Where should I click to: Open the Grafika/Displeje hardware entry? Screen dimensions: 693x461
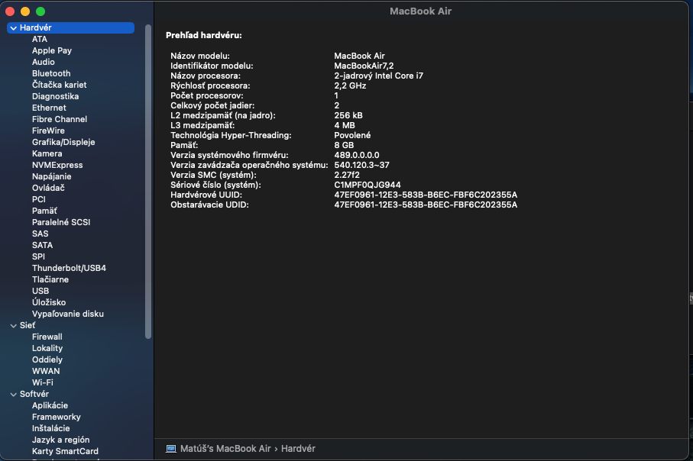tap(63, 142)
